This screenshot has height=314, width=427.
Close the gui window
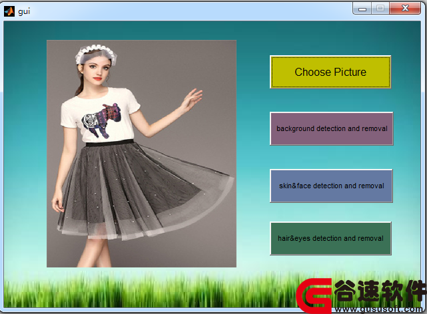(405, 9)
